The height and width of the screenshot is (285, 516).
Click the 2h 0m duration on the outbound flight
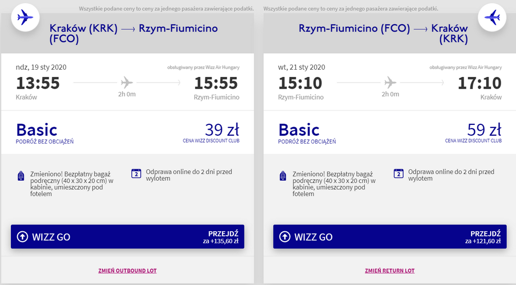tap(127, 94)
